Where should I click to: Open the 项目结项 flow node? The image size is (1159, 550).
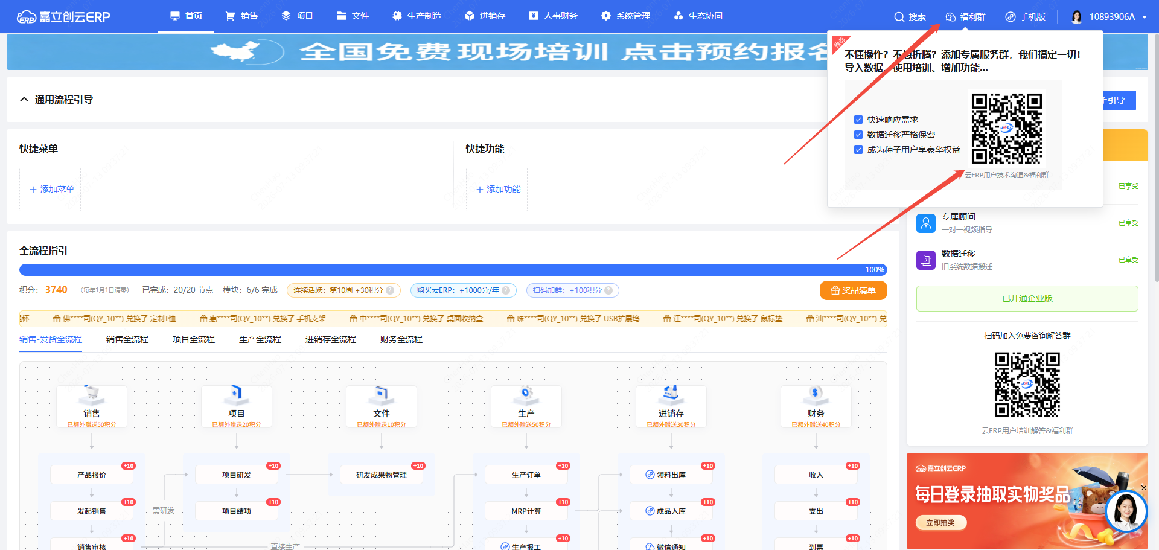coord(237,511)
